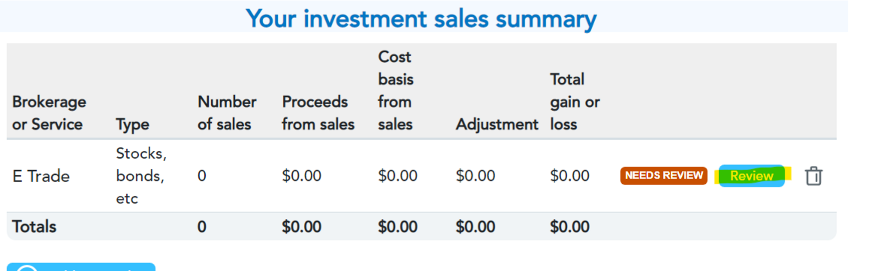Click the Your investment sales summary heading
Screen dimensions: 872x271
421,19
